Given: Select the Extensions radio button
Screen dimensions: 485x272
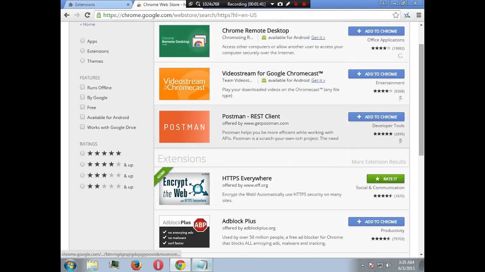Looking at the screenshot, I should click(82, 51).
